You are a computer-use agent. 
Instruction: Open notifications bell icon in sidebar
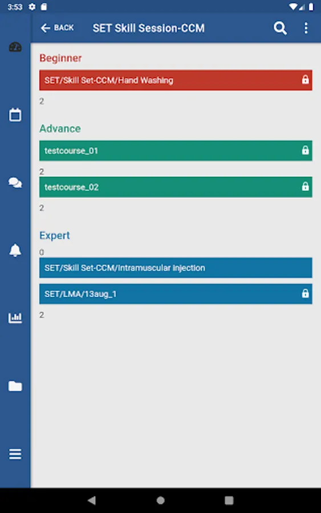coord(15,250)
